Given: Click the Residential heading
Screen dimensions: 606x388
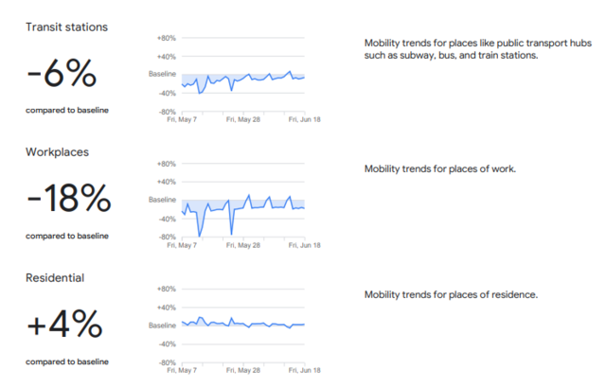Looking at the screenshot, I should (x=56, y=277).
